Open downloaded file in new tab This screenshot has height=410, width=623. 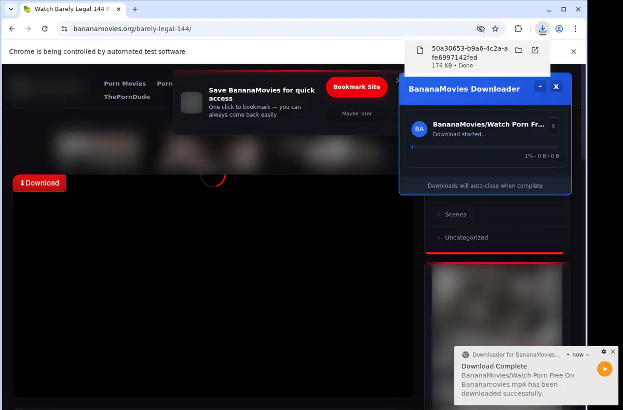coord(535,50)
